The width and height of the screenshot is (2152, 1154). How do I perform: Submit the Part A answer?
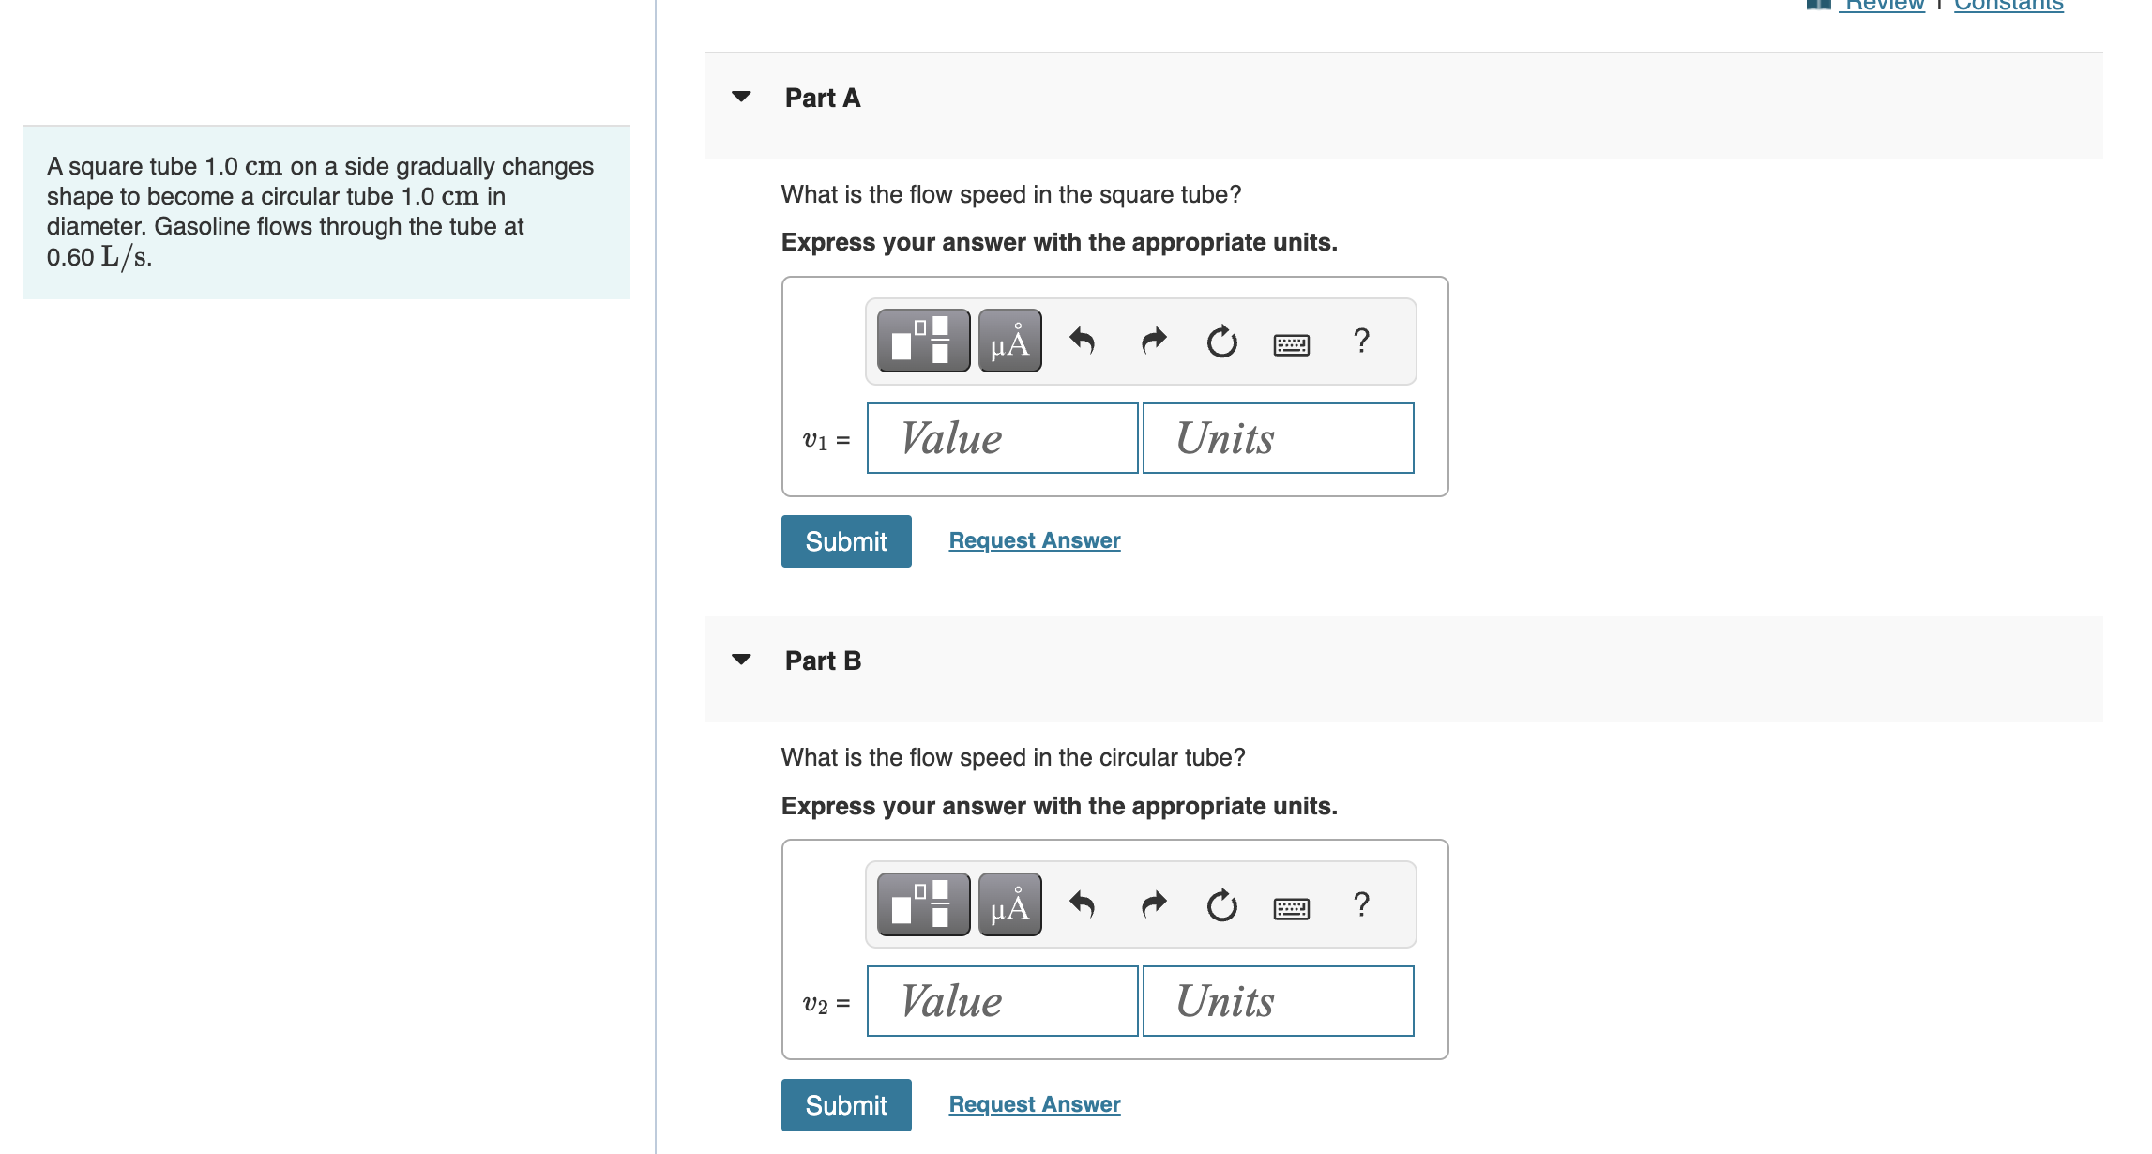(x=845, y=541)
